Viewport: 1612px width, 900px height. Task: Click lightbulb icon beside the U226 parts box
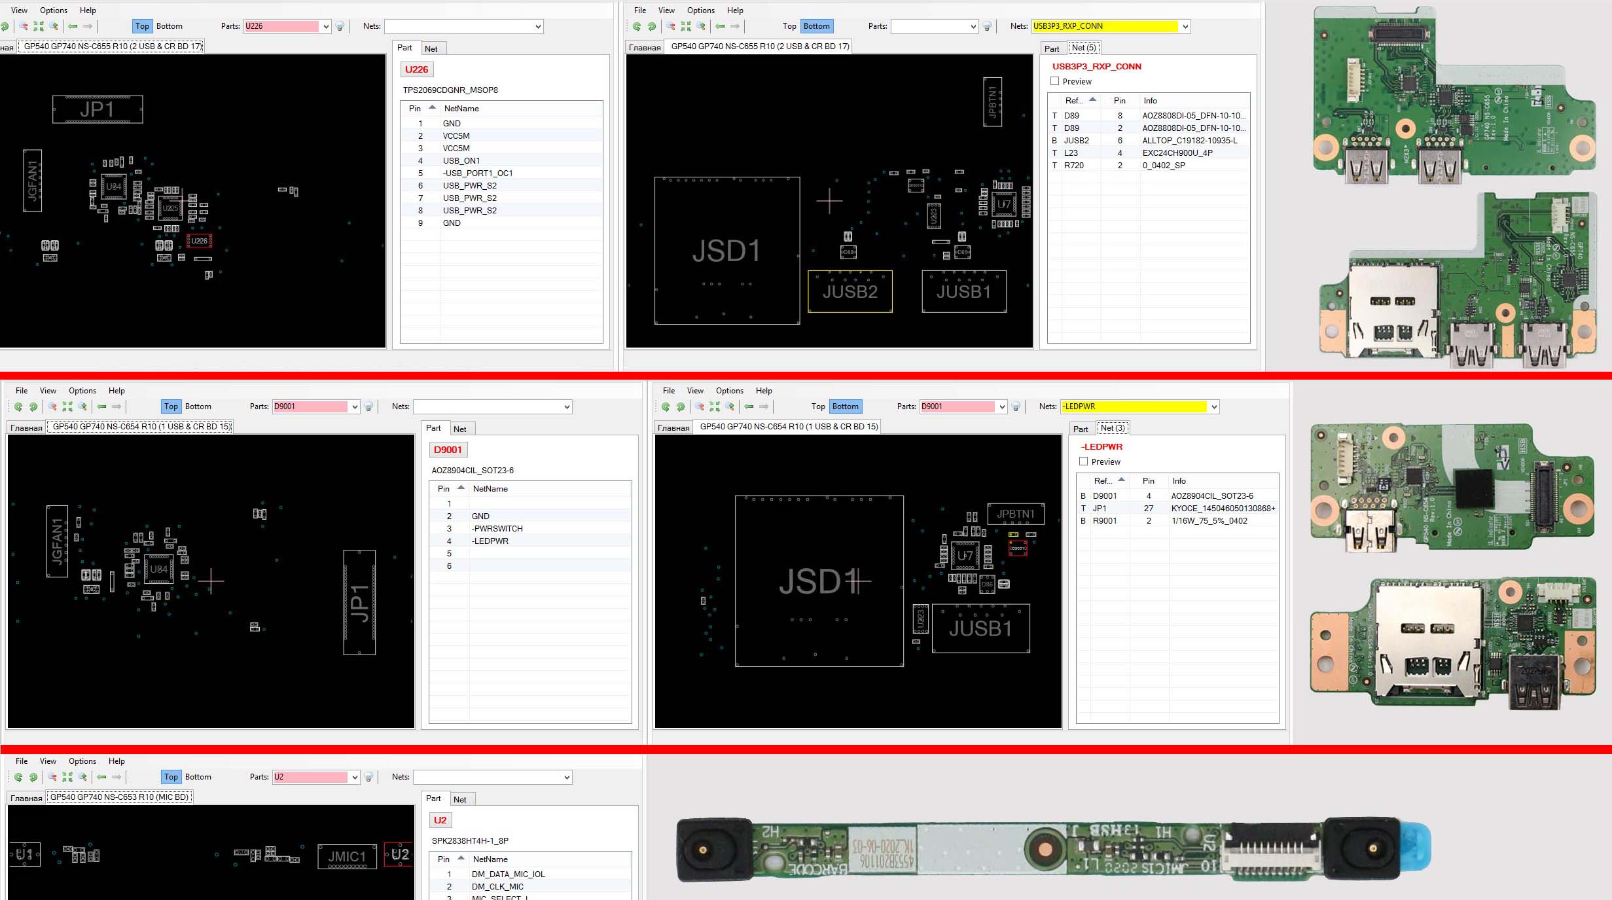340,26
